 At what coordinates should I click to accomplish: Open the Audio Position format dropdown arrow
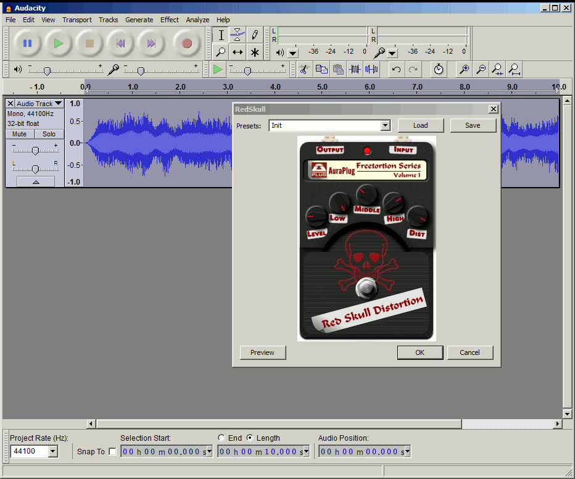click(x=407, y=451)
